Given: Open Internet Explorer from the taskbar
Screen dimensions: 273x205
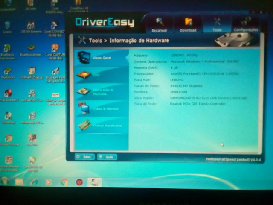Looking at the screenshot, I should tap(34, 182).
